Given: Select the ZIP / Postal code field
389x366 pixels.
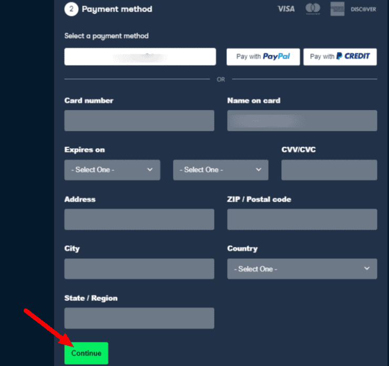Looking at the screenshot, I should pyautogui.click(x=302, y=219).
